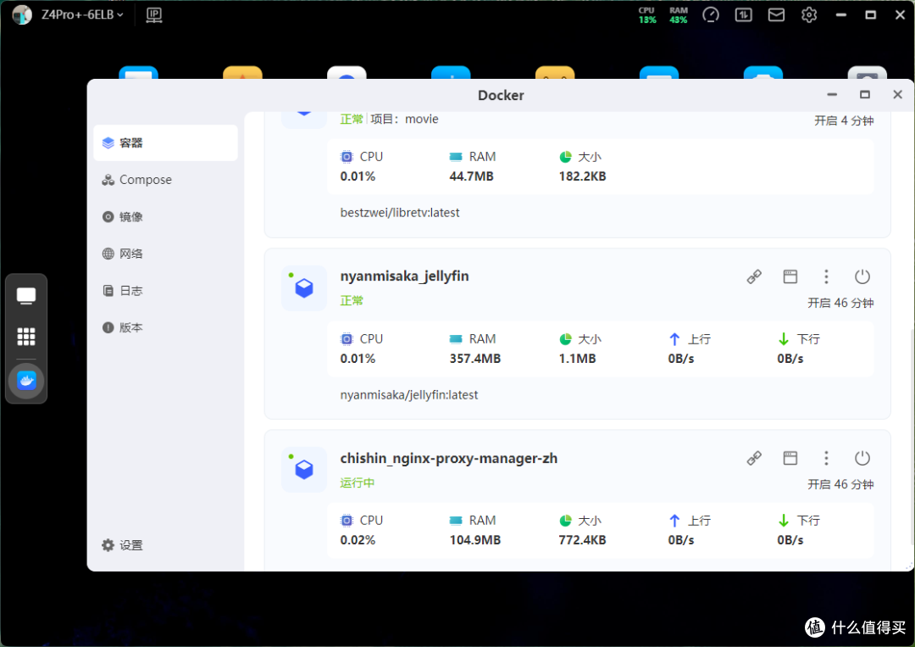Click the Docker window vertical scrollbar

click(x=912, y=436)
